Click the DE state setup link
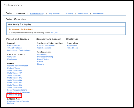The width and height of the screenshot is (134, 108). pos(56,33)
